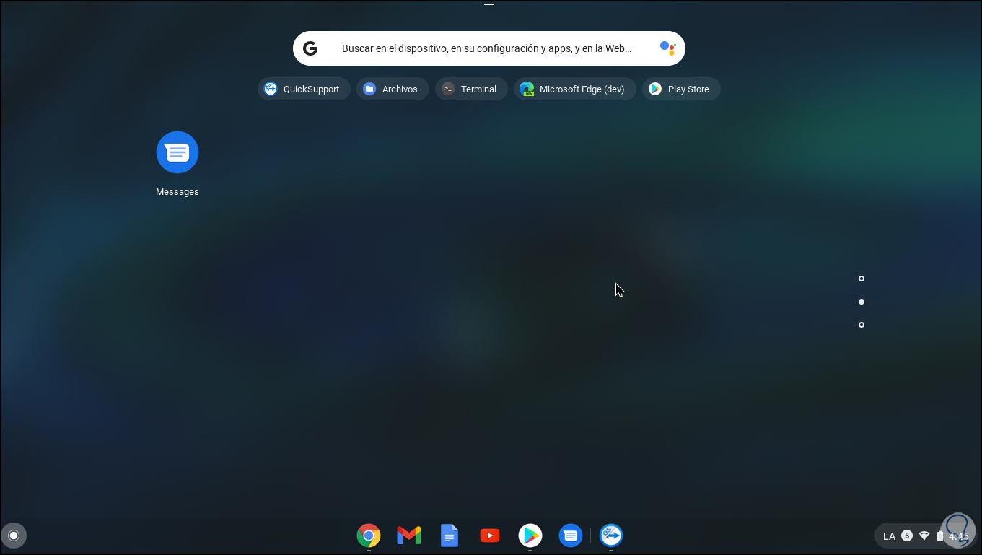Switch to Messages on the shelf
Image resolution: width=982 pixels, height=555 pixels.
[571, 536]
